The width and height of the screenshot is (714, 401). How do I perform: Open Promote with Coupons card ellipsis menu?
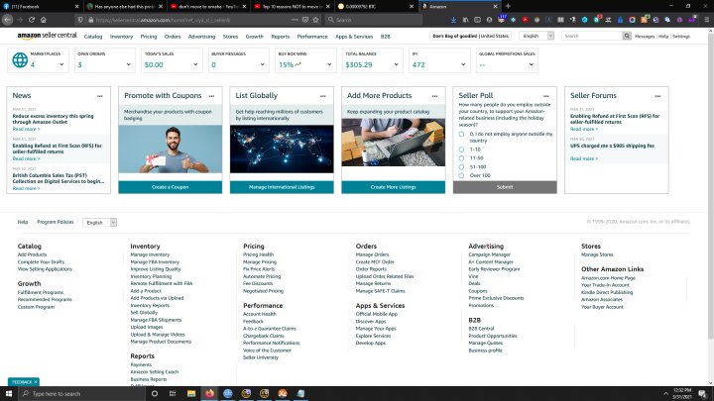[x=212, y=96]
